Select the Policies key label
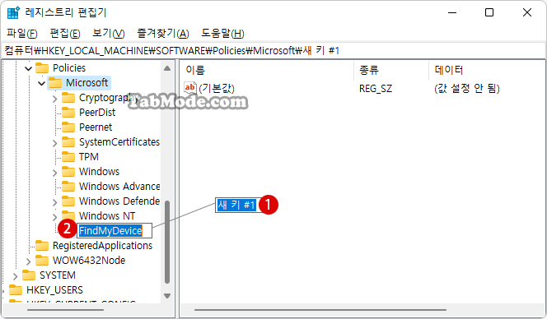The image size is (547, 319). [x=69, y=68]
